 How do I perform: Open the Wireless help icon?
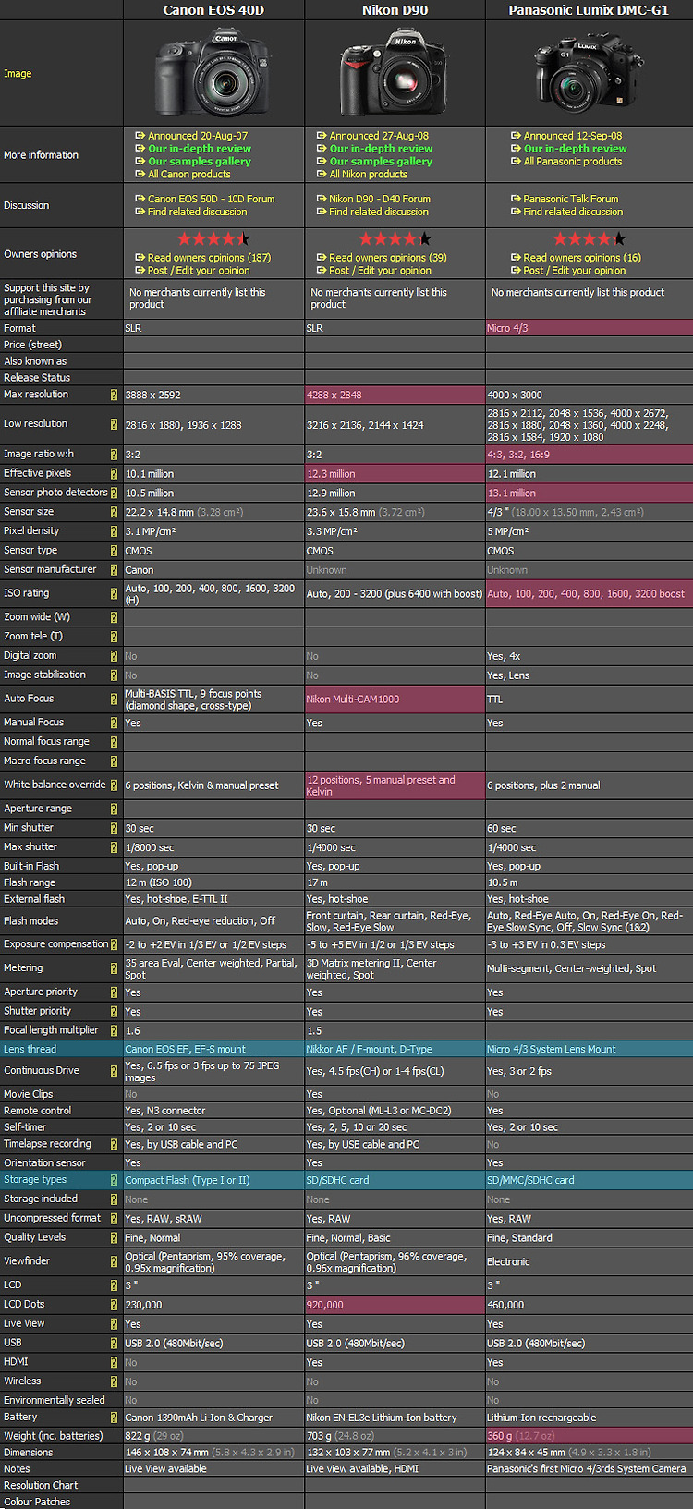(x=115, y=1381)
